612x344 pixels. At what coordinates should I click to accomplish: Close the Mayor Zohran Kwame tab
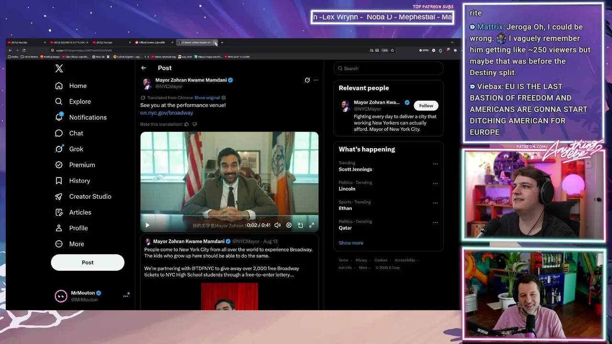(x=216, y=43)
